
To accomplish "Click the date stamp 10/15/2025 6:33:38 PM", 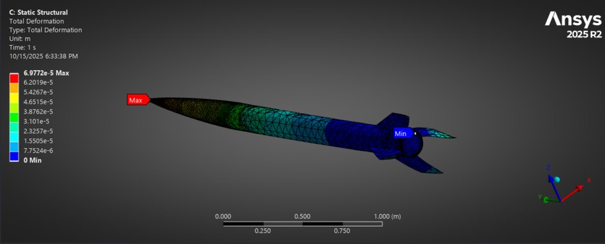I will [44, 57].
